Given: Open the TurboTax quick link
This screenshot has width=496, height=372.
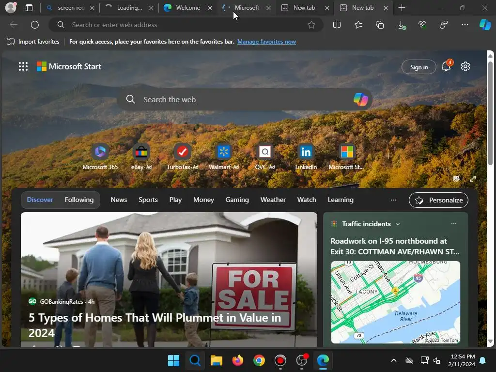Looking at the screenshot, I should (x=183, y=157).
